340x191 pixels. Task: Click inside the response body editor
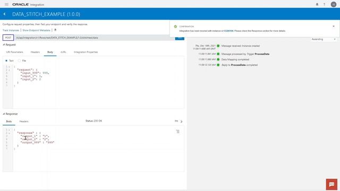[98, 150]
